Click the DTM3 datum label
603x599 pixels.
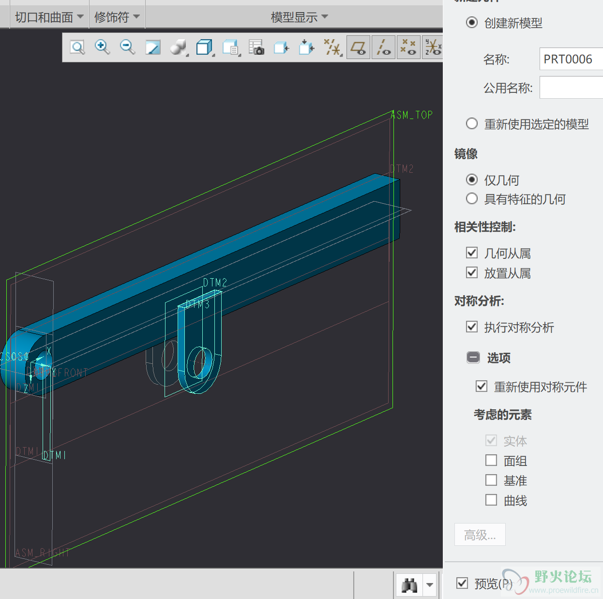(x=197, y=304)
